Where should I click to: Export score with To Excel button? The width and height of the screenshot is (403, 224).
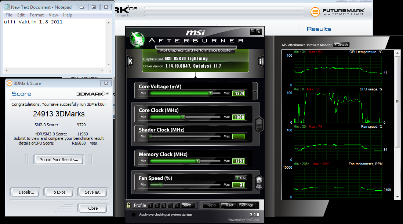coord(59,192)
